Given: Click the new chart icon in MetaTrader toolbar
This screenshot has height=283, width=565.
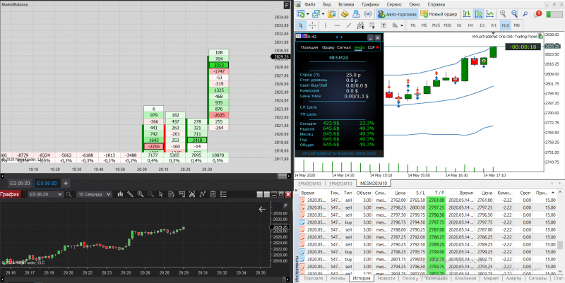Looking at the screenshot, I should (x=301, y=14).
